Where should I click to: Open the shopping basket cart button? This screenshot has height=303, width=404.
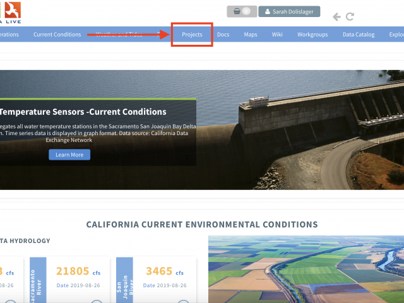tap(242, 11)
